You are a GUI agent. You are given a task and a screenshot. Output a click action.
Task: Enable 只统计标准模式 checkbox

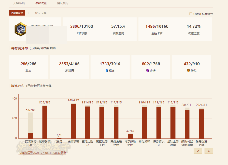pos(191,14)
